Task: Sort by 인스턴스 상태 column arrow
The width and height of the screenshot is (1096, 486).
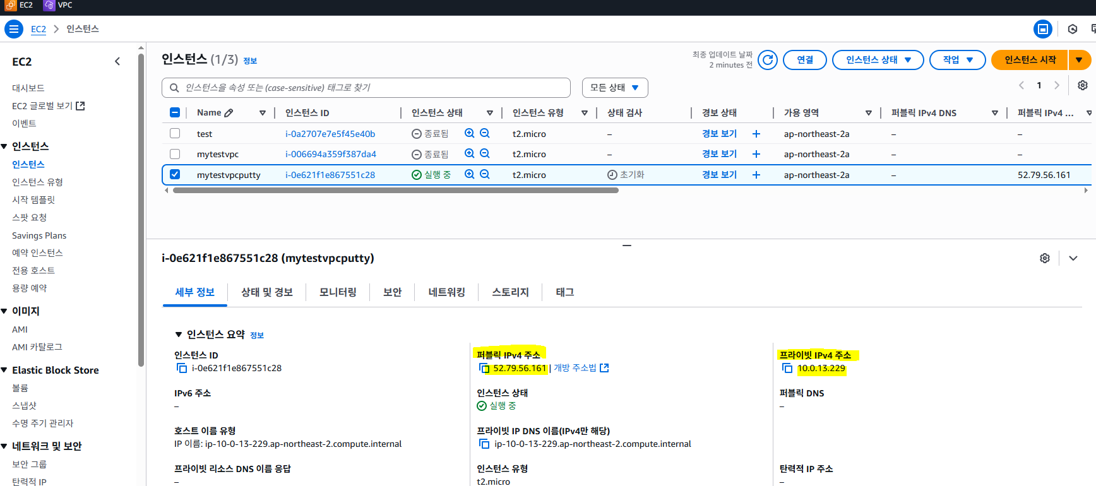Action: (x=490, y=113)
